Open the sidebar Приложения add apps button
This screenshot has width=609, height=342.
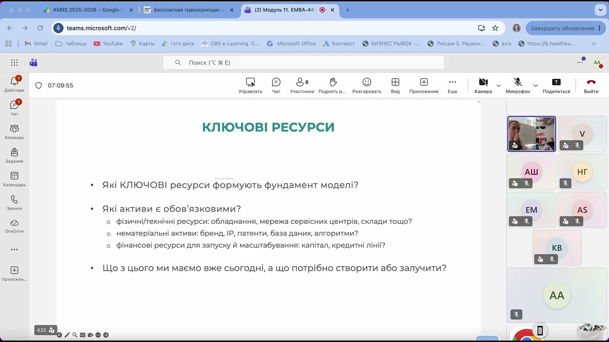[14, 274]
